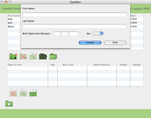
Task: Click the birth month field
Action: (x=57, y=34)
